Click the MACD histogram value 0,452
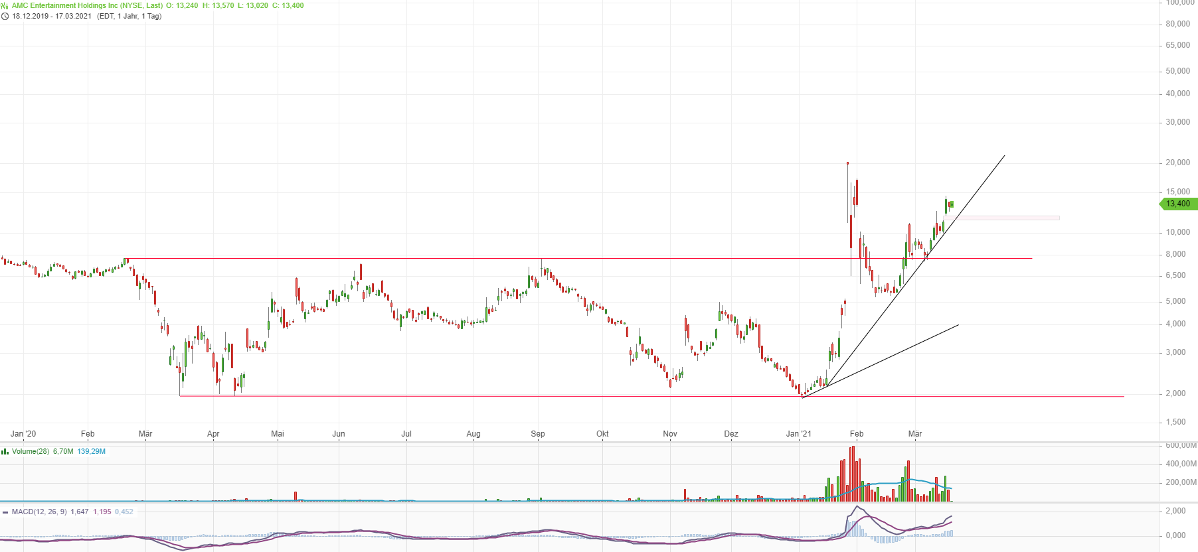 click(x=124, y=512)
